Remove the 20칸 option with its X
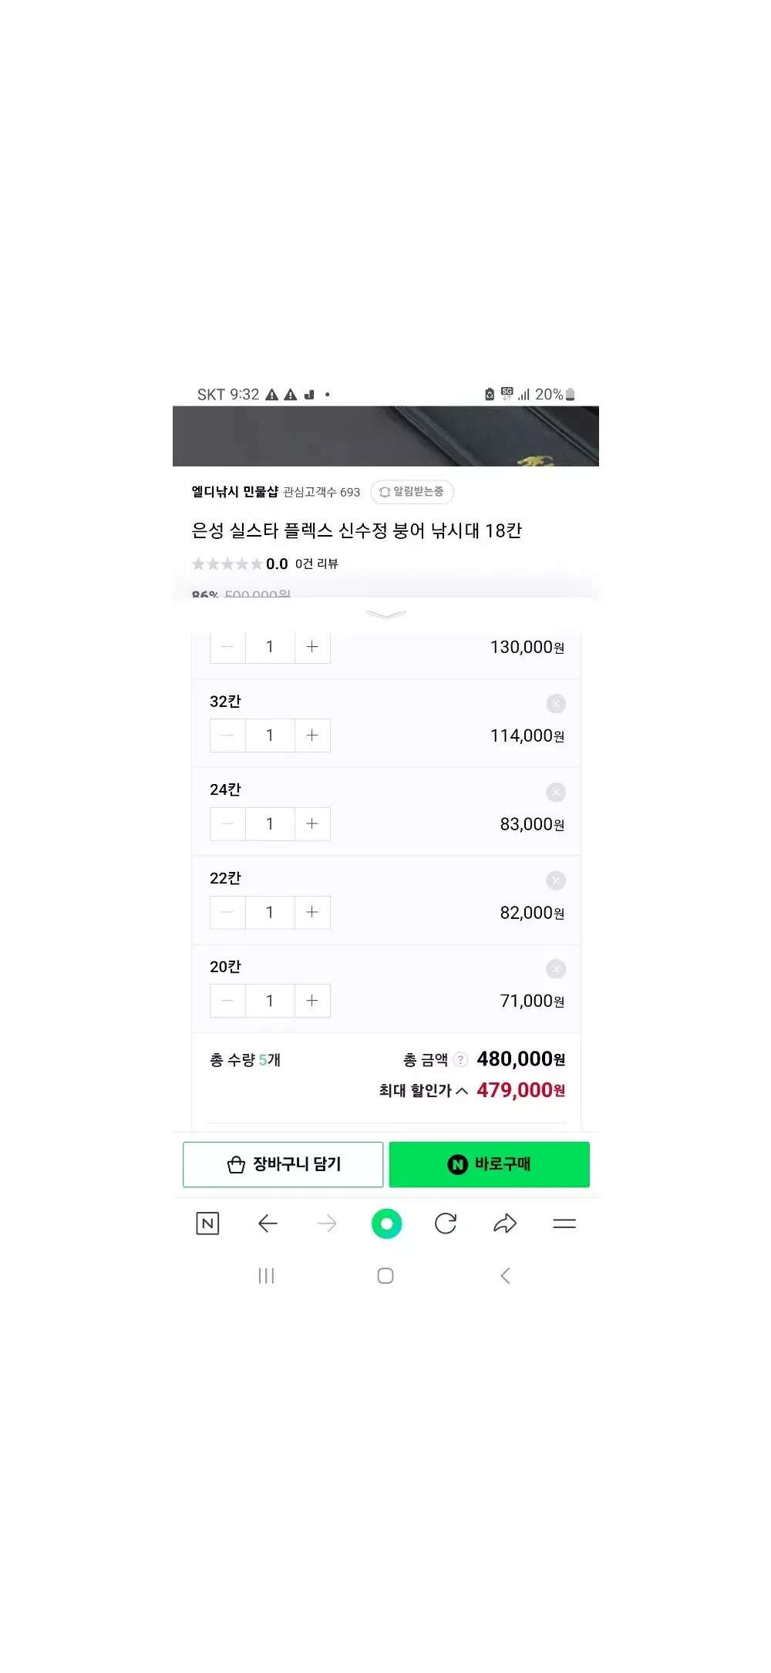Image resolution: width=771 pixels, height=1673 pixels. pos(556,969)
